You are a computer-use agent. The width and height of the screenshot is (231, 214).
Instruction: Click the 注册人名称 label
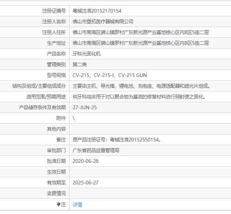coord(54,21)
